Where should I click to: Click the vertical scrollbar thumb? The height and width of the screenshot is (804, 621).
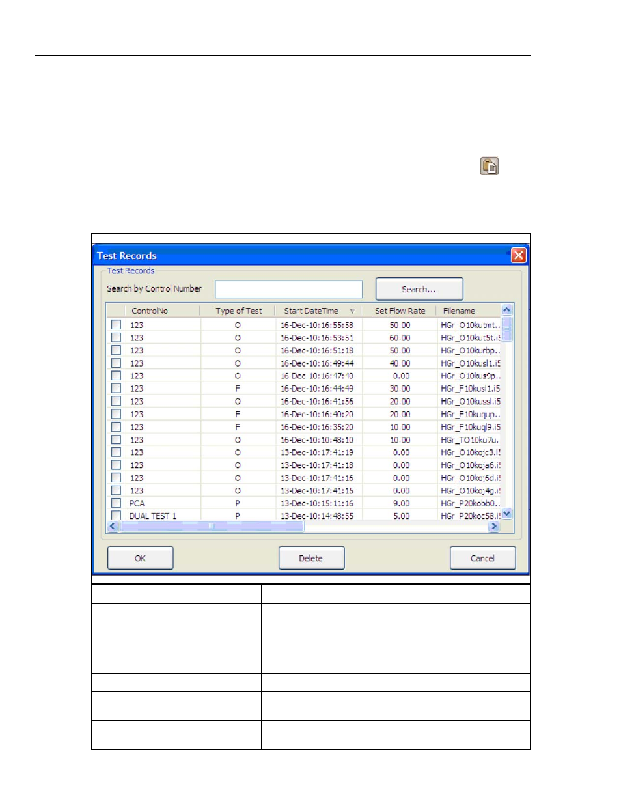[x=506, y=329]
